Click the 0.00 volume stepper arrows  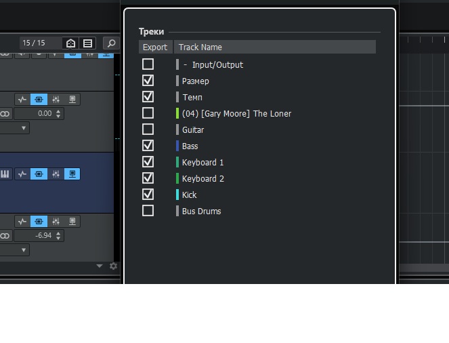tap(58, 114)
